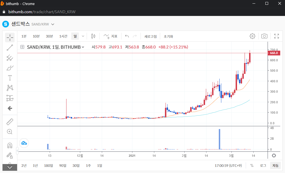
Task: Open chart settings gear icon
Action: (252, 36)
